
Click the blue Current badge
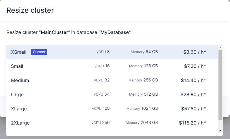[x=39, y=52]
